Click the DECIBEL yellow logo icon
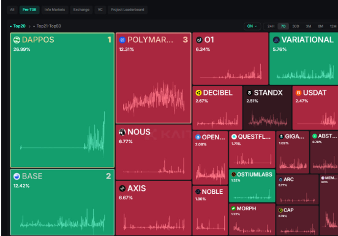Screen dimensions: 338x236 [x=198, y=93]
